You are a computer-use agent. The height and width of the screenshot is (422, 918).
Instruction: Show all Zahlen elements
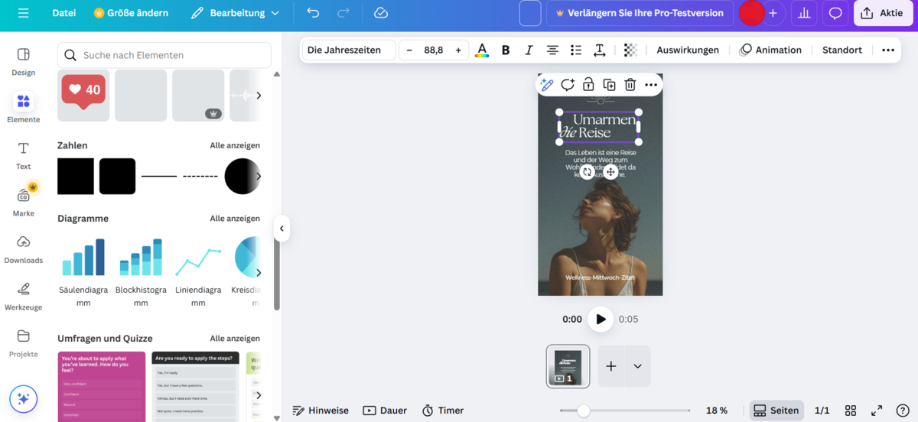[235, 145]
